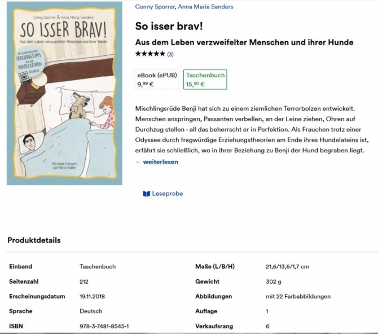
Task: Open the Leseprobe book icon
Action: click(147, 194)
